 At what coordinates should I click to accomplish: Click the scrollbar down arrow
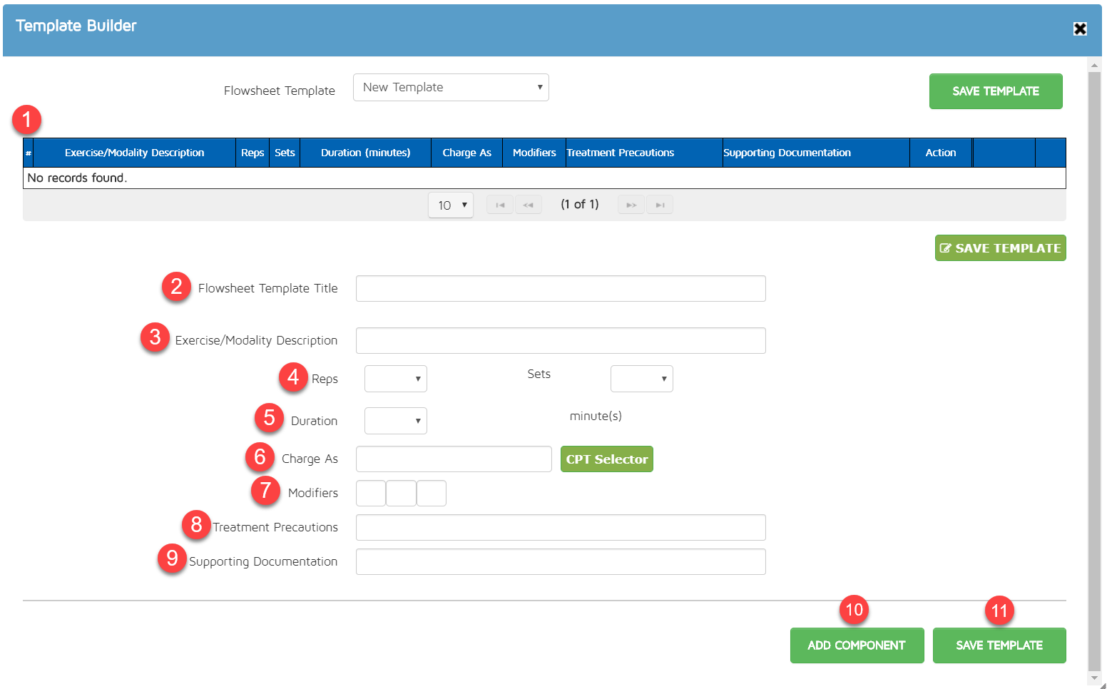1094,678
